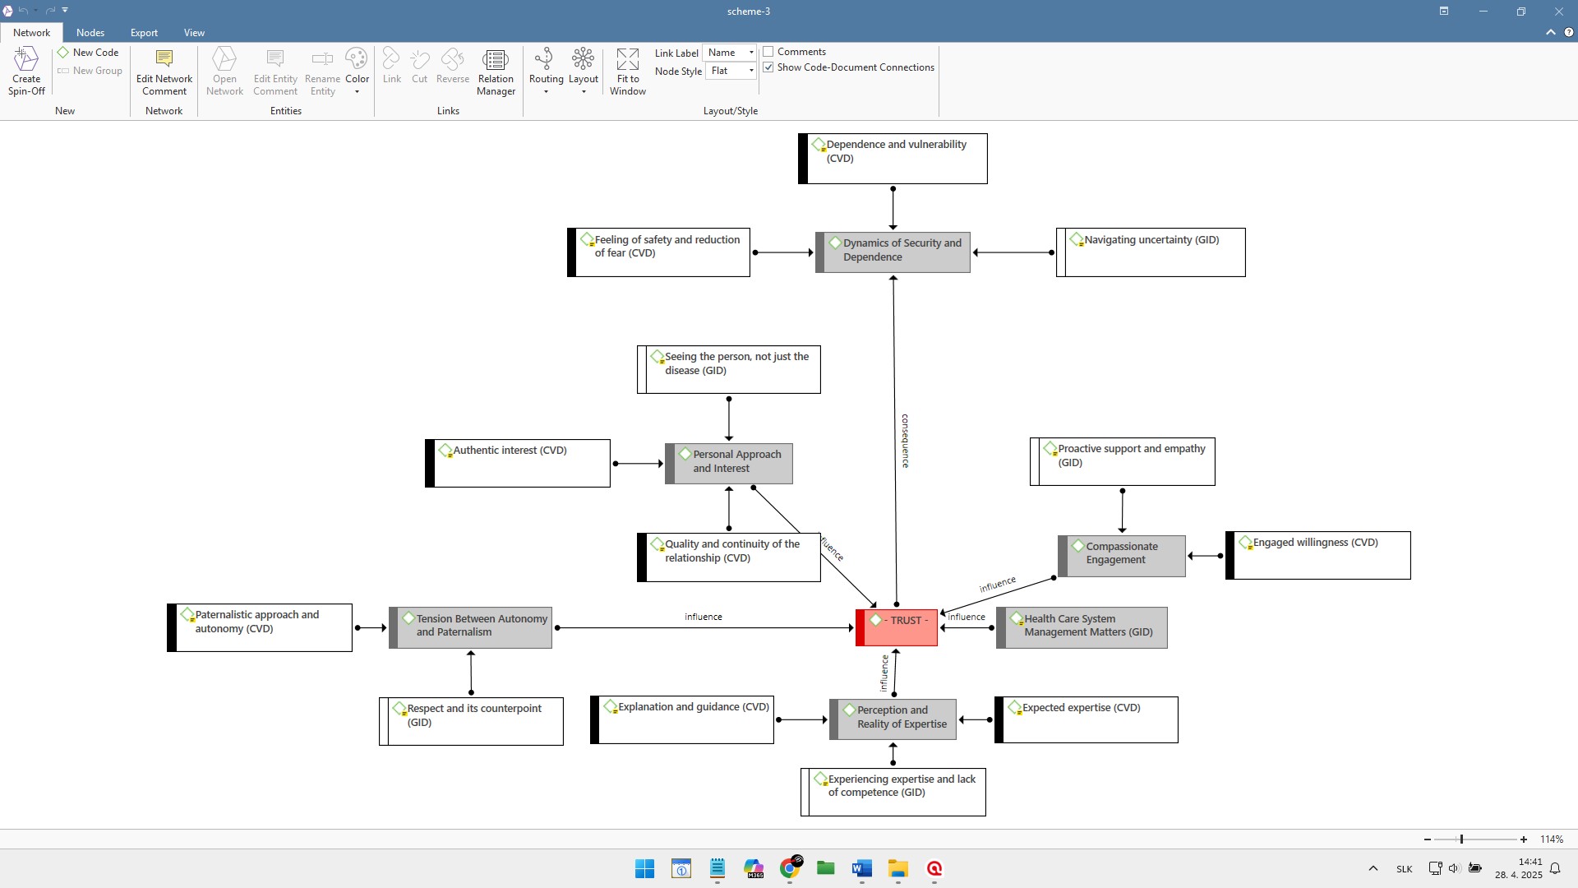The image size is (1578, 888).
Task: Open Word from the taskbar
Action: (861, 868)
